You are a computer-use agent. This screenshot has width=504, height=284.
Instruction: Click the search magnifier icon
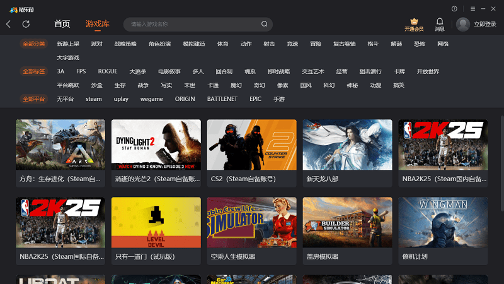click(264, 24)
